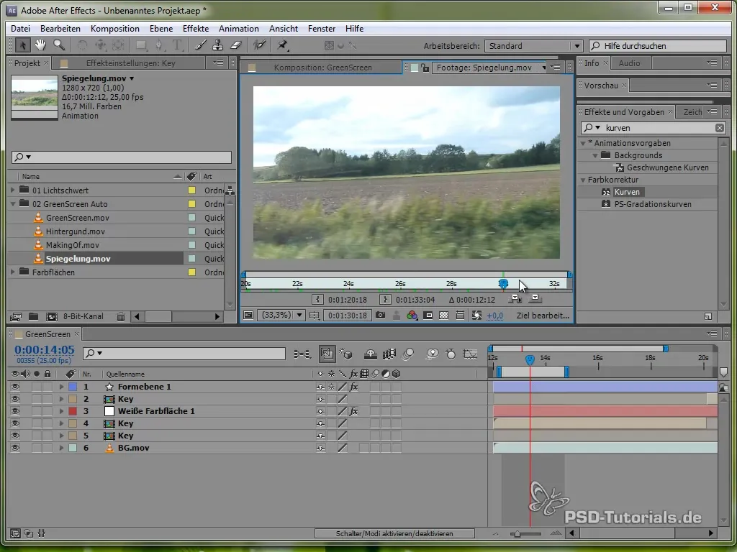This screenshot has width=737, height=552.
Task: Toggle lock box for BG.mov layer
Action: point(47,448)
